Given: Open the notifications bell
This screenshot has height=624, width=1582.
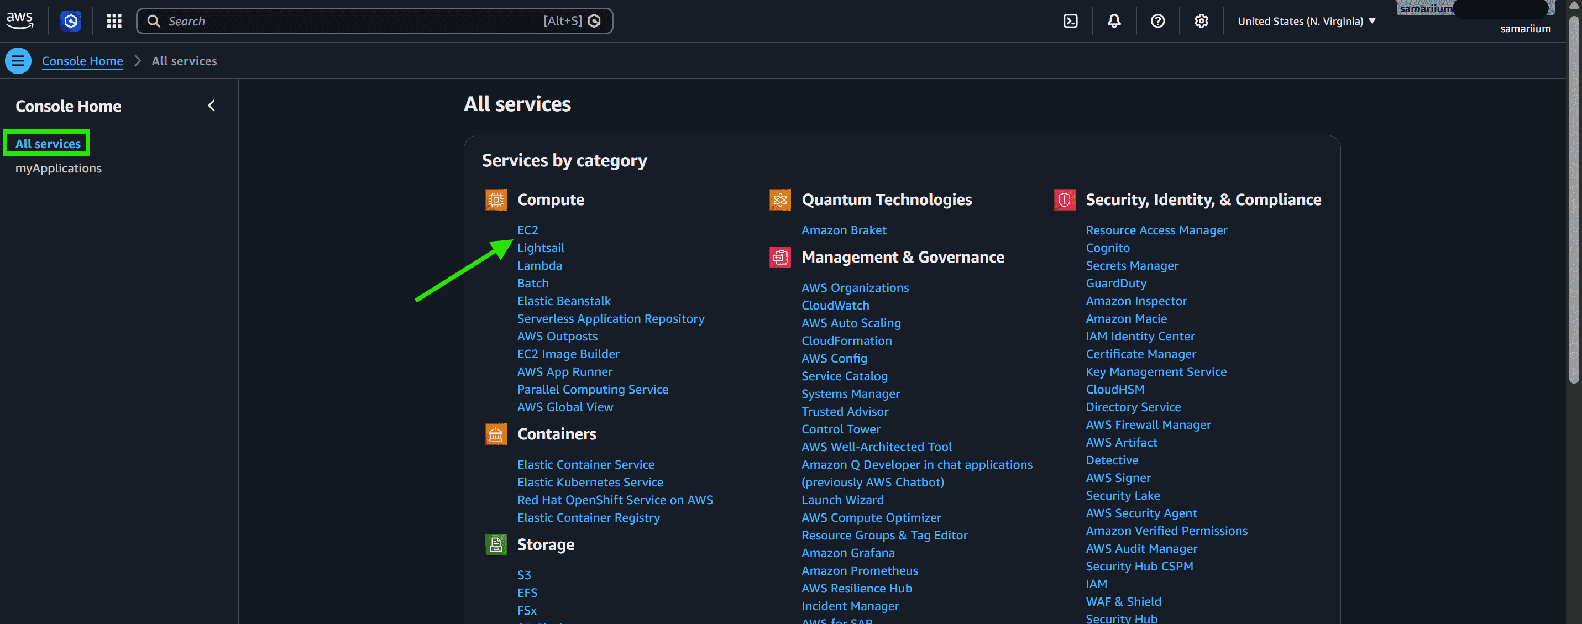Looking at the screenshot, I should tap(1114, 22).
